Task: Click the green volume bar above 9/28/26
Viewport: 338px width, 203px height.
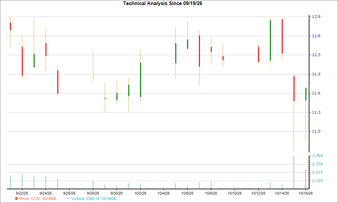Action: 93,185
